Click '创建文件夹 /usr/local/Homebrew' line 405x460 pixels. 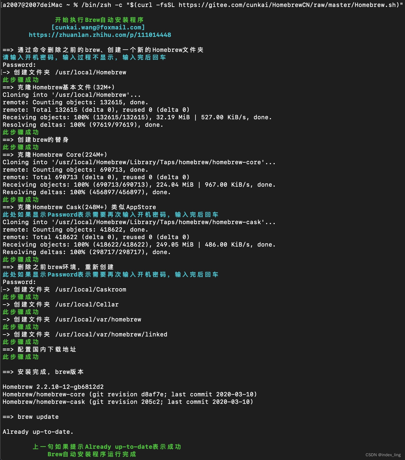[x=64, y=72]
